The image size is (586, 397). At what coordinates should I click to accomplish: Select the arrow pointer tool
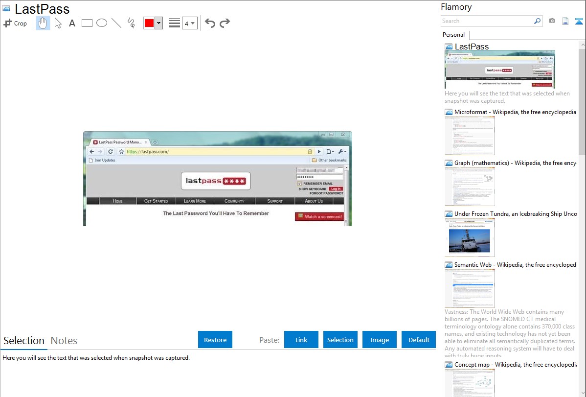pyautogui.click(x=58, y=23)
